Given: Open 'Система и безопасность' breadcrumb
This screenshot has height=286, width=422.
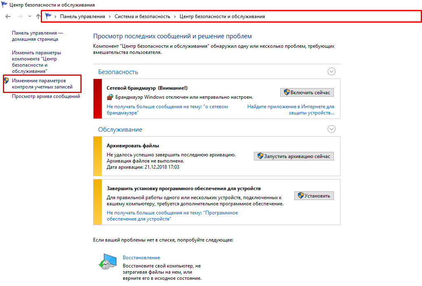Looking at the screenshot, I should pos(142,16).
